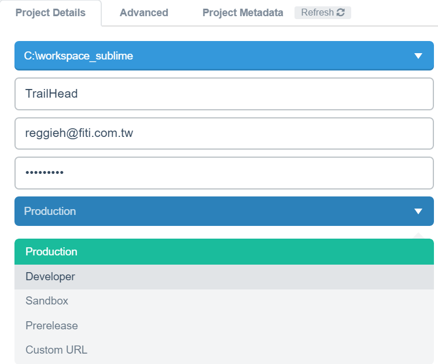
Task: Click white triangle arrow on workspace selector
Action: [418, 56]
